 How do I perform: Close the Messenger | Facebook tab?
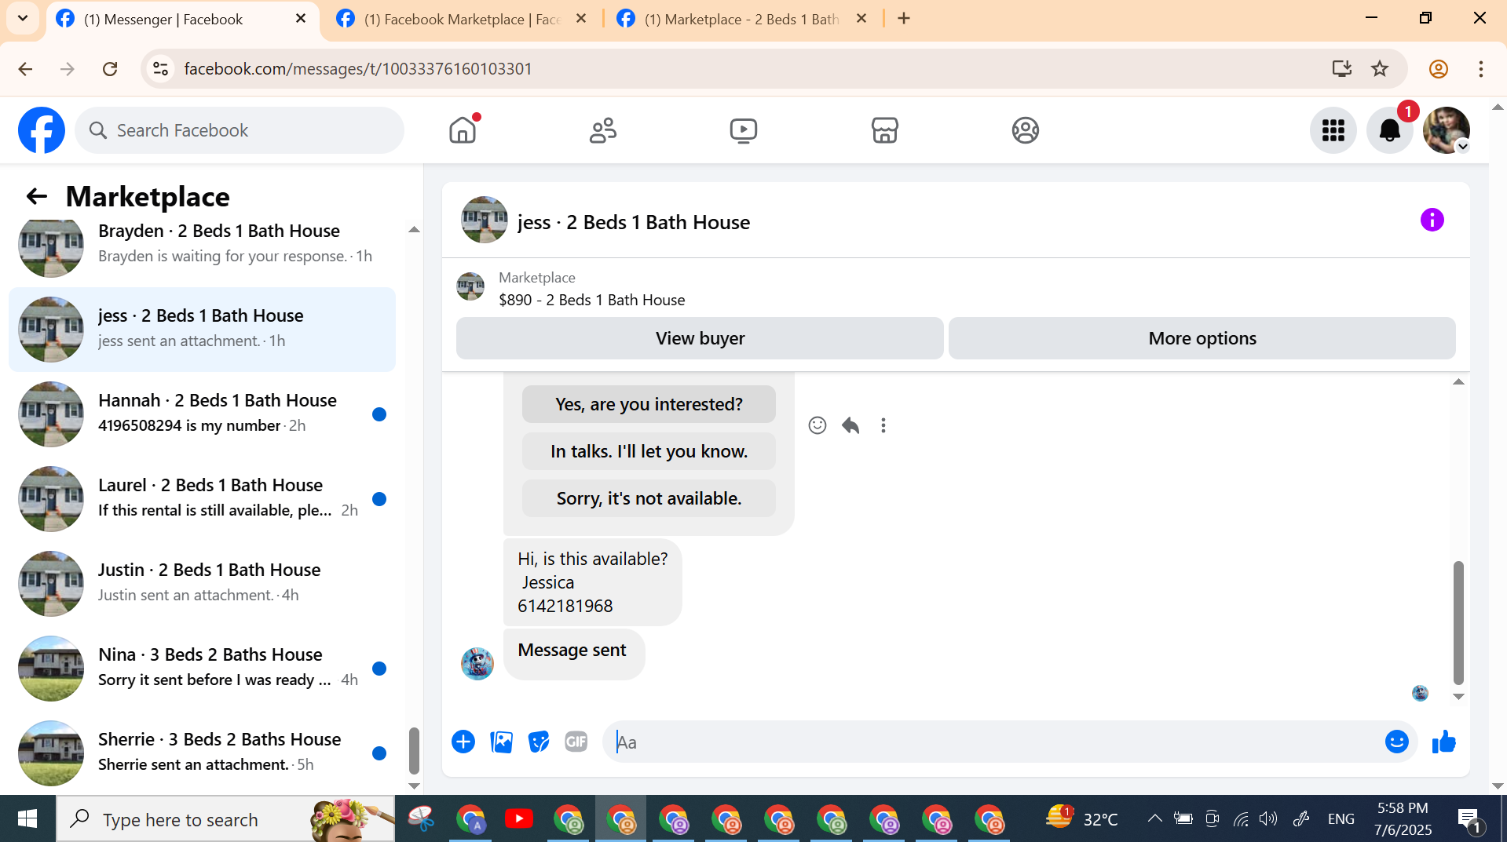301,19
